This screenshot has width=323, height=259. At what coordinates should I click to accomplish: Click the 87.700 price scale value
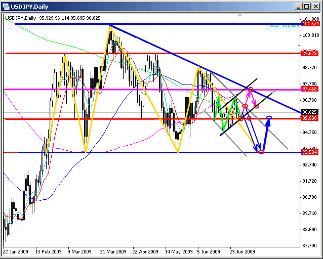tap(311, 246)
